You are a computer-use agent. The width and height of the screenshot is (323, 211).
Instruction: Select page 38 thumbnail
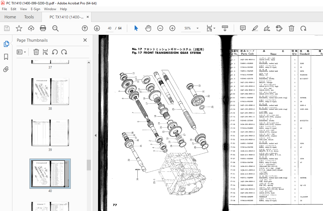click(x=50, y=92)
